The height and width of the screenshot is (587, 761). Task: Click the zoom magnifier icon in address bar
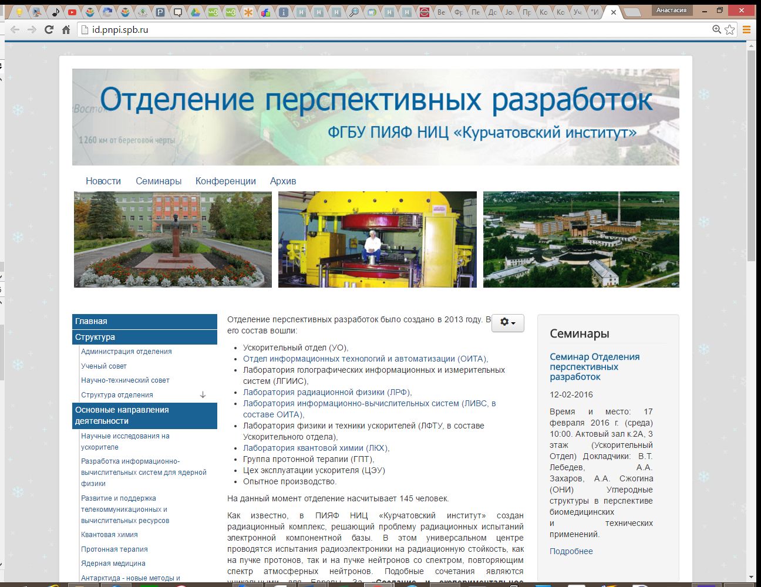point(716,29)
